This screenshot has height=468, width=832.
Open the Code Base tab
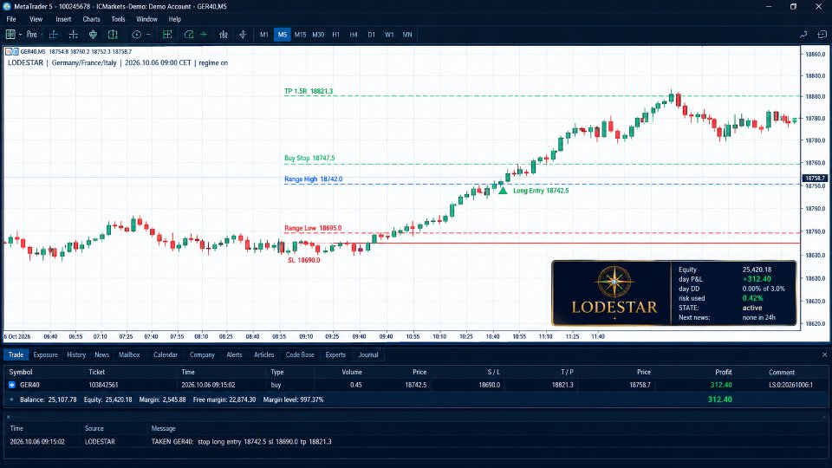300,354
